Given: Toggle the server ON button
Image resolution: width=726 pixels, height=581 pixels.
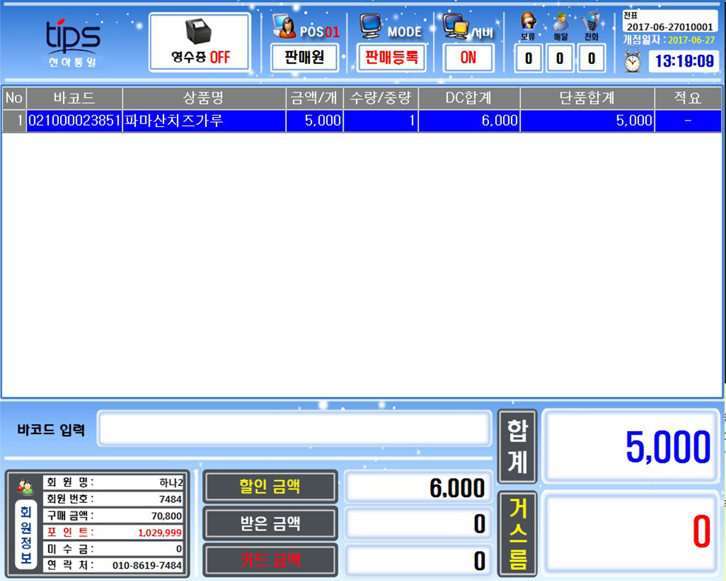Looking at the screenshot, I should (468, 58).
